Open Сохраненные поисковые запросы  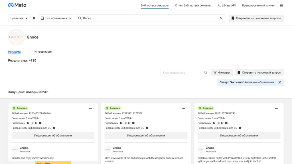[x=256, y=18]
